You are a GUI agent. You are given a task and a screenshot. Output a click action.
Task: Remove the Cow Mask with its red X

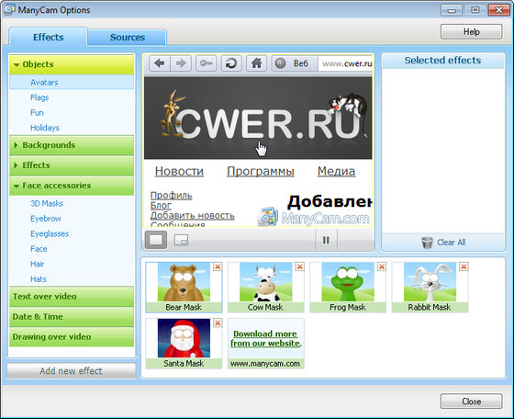pos(299,266)
